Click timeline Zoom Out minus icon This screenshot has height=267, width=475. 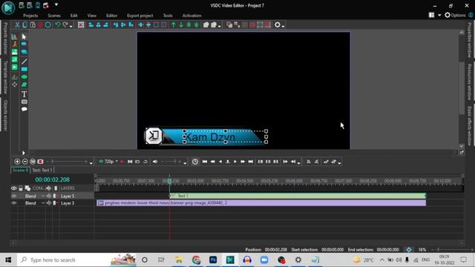coord(24,162)
